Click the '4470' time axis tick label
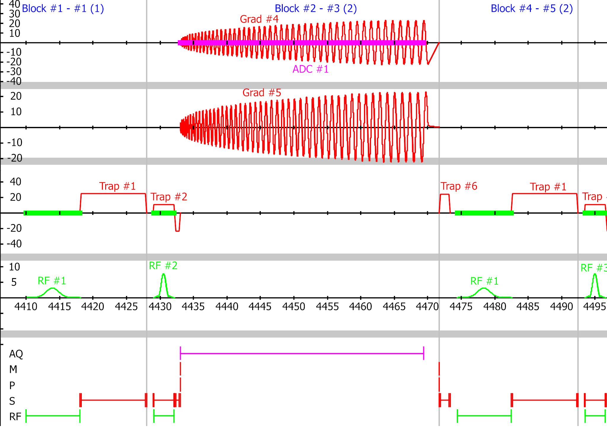The width and height of the screenshot is (607, 429). [427, 307]
